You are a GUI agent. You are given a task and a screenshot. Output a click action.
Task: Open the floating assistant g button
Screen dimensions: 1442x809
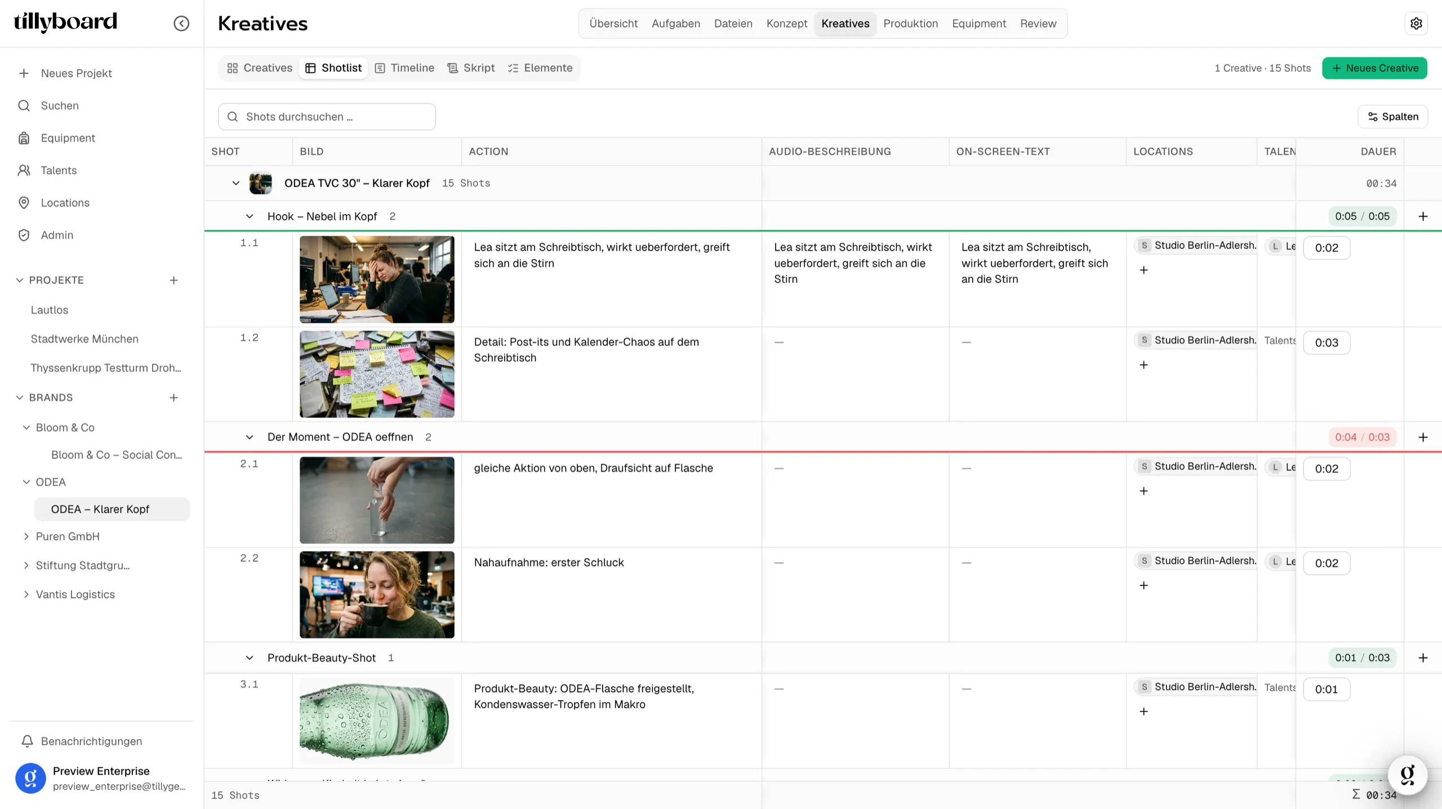(x=1407, y=775)
